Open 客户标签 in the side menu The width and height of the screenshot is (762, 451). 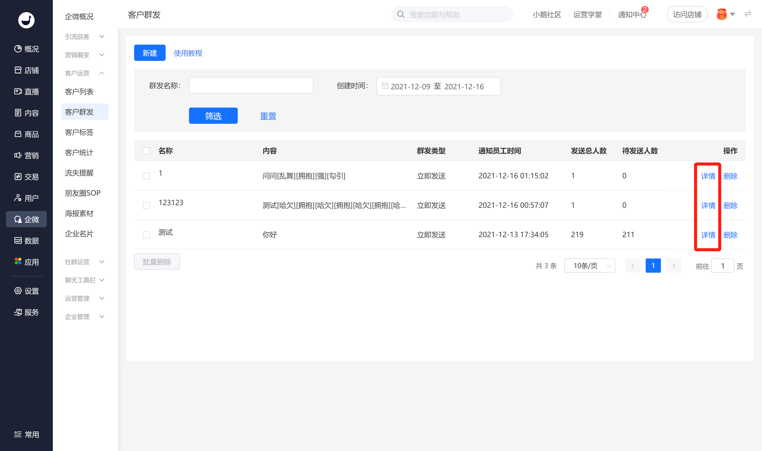[x=79, y=132]
